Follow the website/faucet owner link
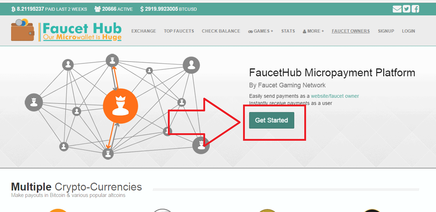This screenshot has height=212, width=436. coord(335,96)
